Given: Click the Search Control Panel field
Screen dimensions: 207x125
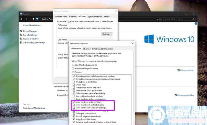Looking at the screenshot, I should [x=179, y=19].
